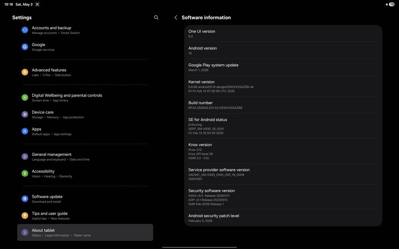Tap SE for Android status row

point(283,126)
